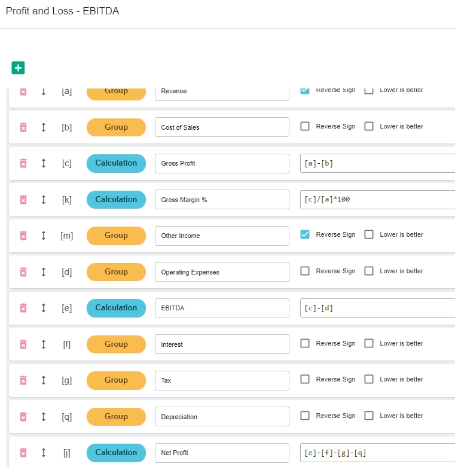Delete the Depreciation group row
The height and width of the screenshot is (467, 455).
click(23, 417)
